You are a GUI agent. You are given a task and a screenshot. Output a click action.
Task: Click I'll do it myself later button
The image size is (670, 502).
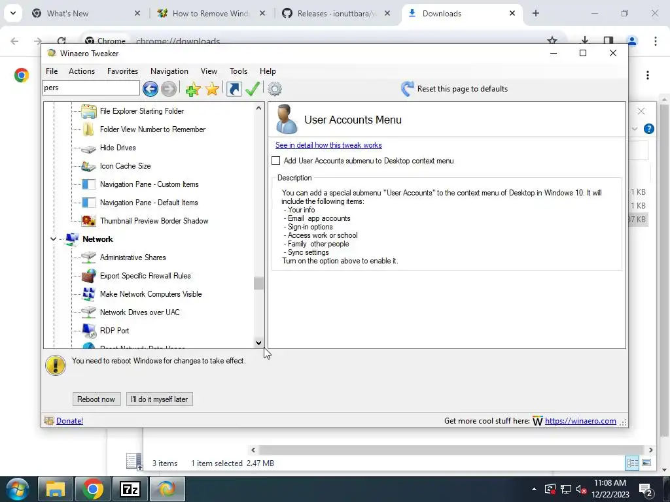click(160, 399)
